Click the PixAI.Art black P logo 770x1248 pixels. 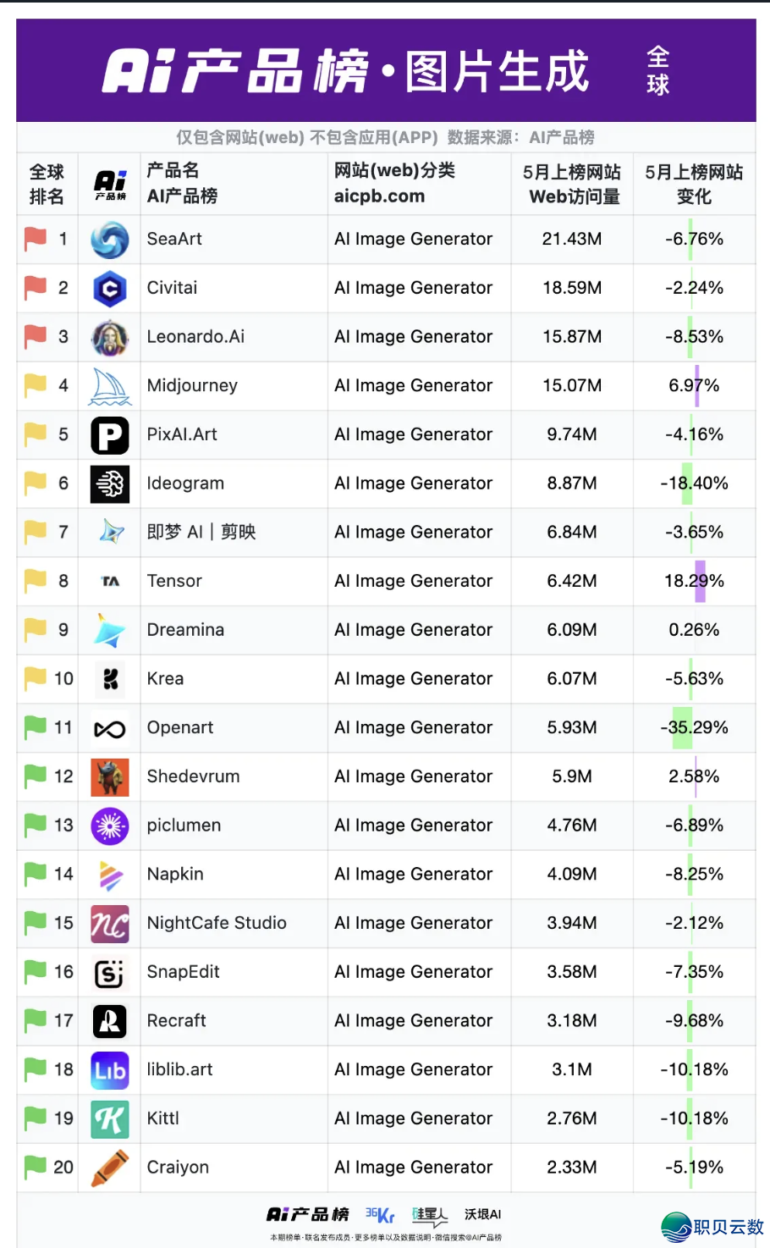110,435
